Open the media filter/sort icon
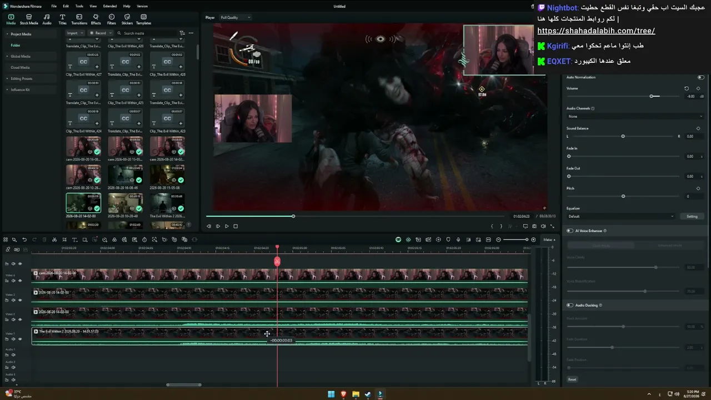 tap(182, 33)
